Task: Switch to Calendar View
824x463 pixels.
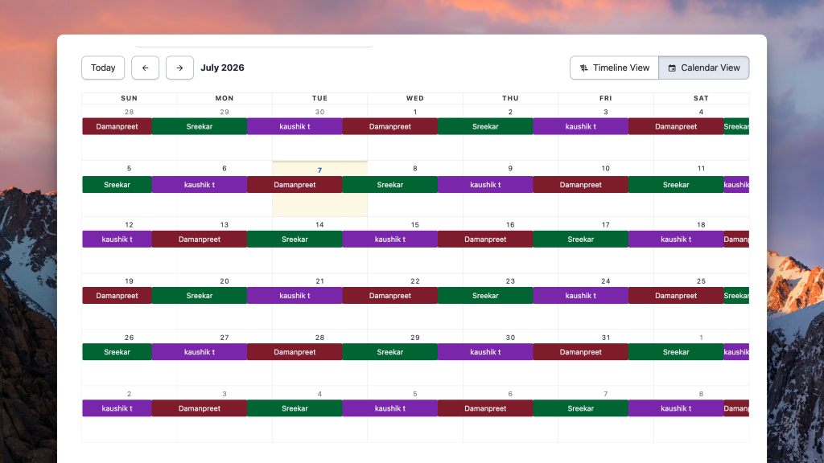Action: coord(703,68)
